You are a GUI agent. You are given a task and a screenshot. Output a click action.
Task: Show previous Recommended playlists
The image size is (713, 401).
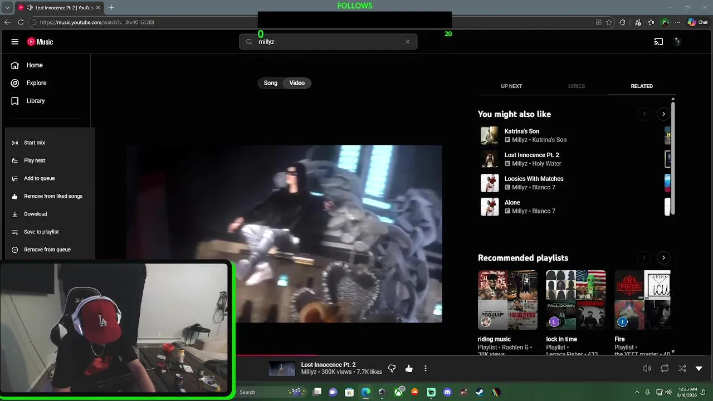tap(644, 258)
